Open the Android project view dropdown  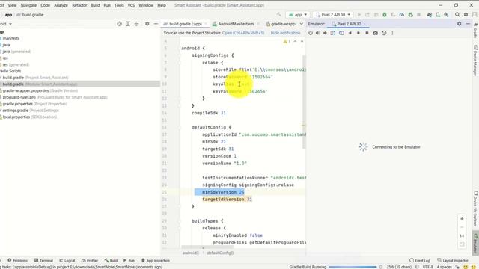pos(5,24)
